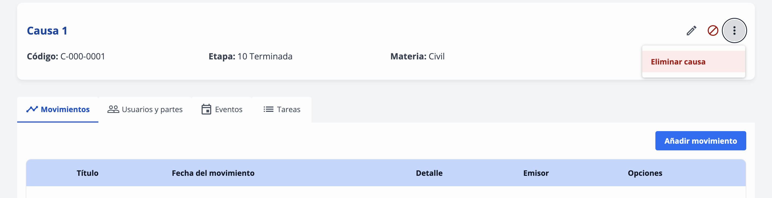This screenshot has width=772, height=198.
Task: Click the Movimientos chart line icon
Action: pyautogui.click(x=32, y=109)
